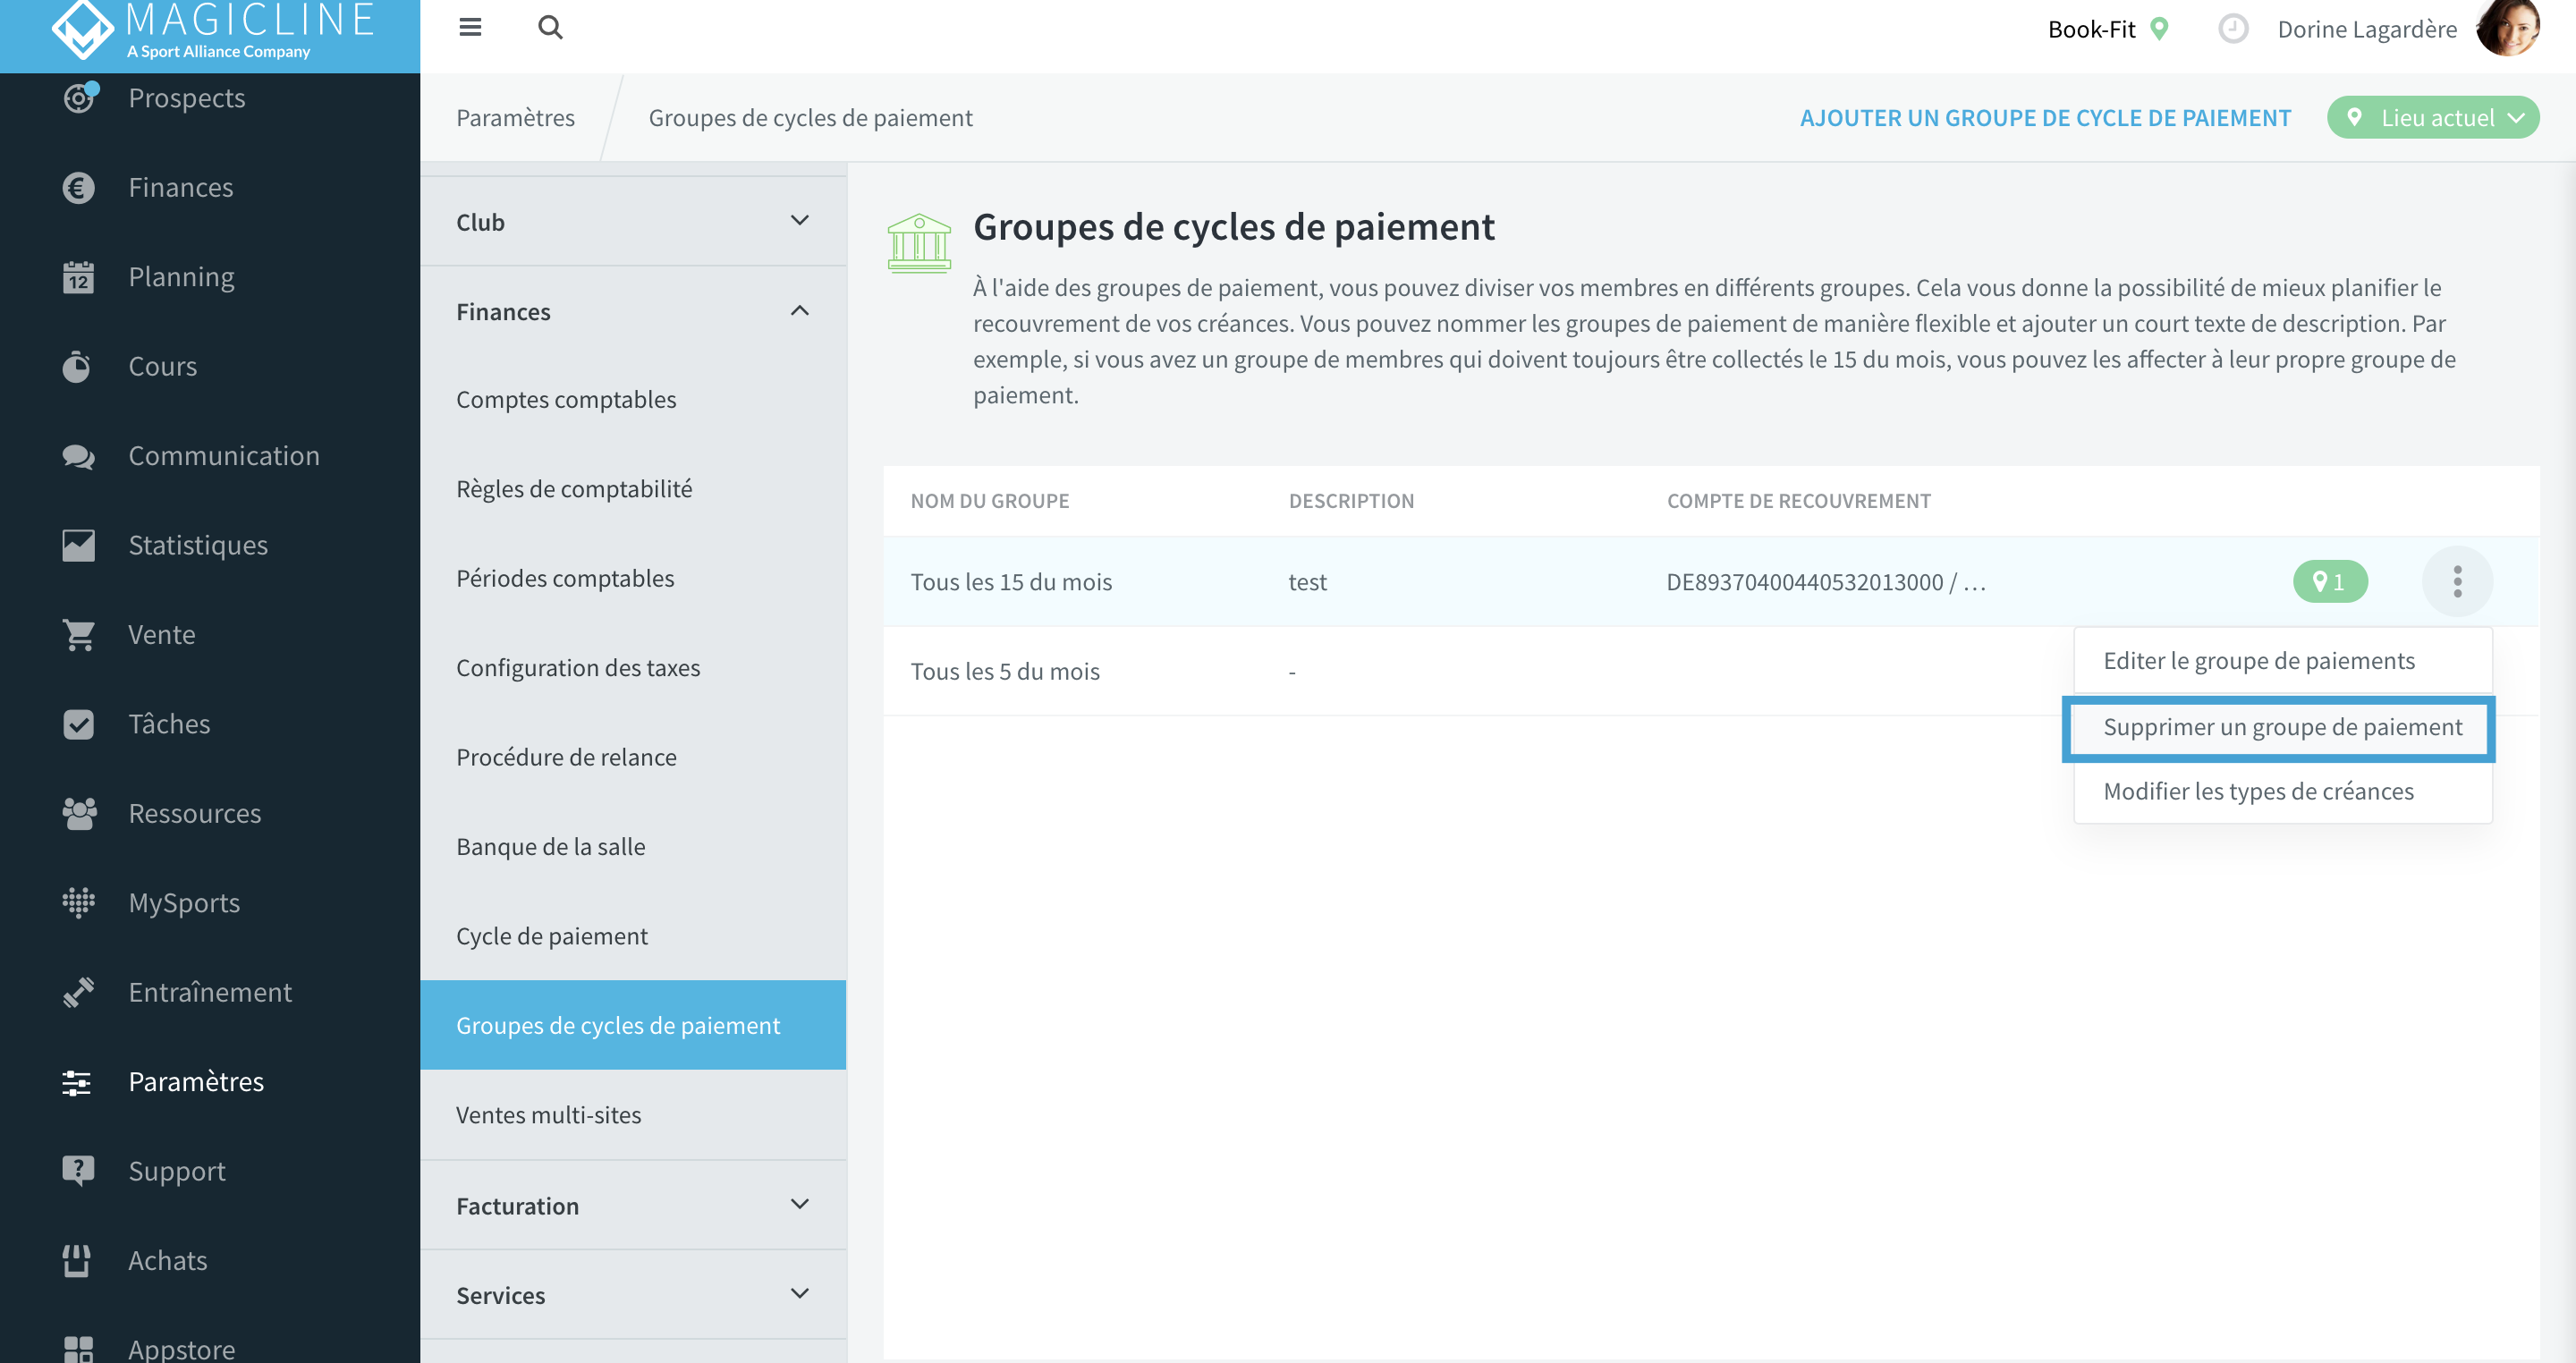Open the Lieu actuel dropdown

2433,118
